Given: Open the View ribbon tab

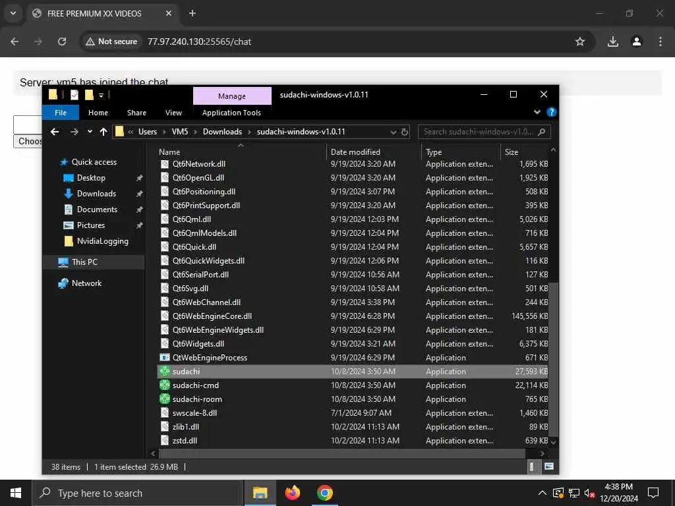Looking at the screenshot, I should tap(173, 112).
